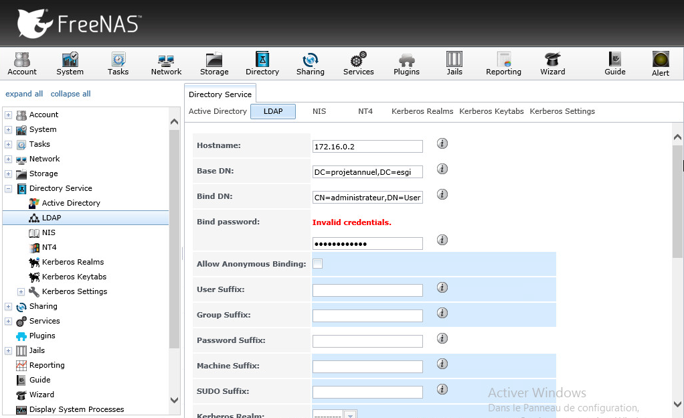
Task: Click sidebar tree scroll down arrow
Action: [x=175, y=400]
